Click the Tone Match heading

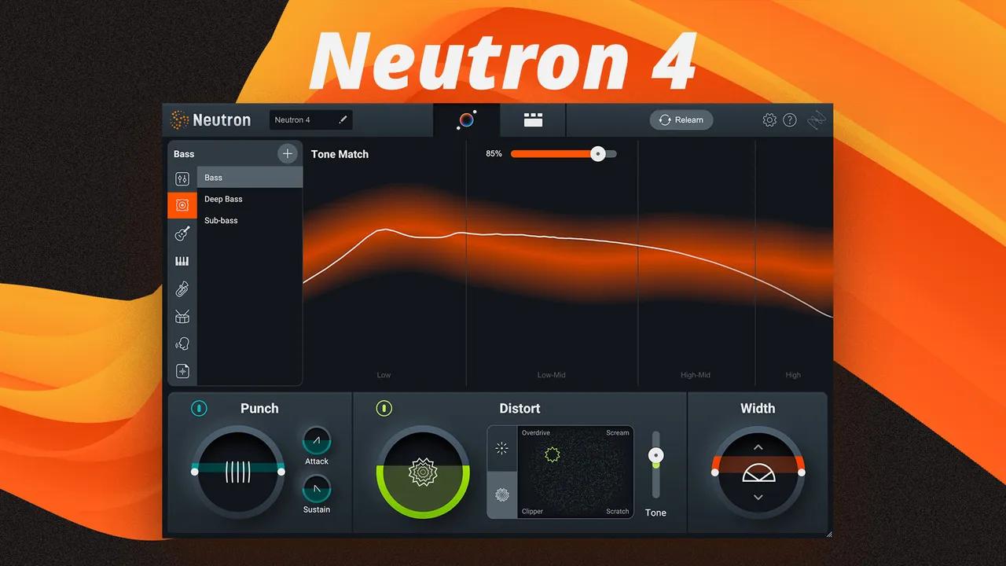pyautogui.click(x=340, y=154)
